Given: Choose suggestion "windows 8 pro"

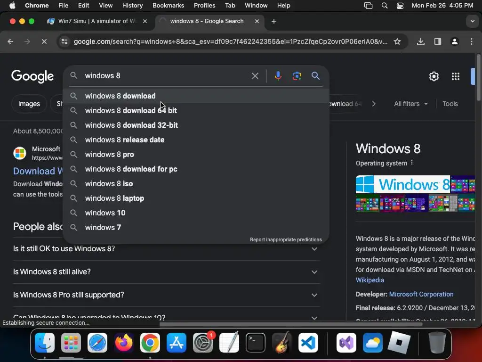Looking at the screenshot, I should coord(196,155).
